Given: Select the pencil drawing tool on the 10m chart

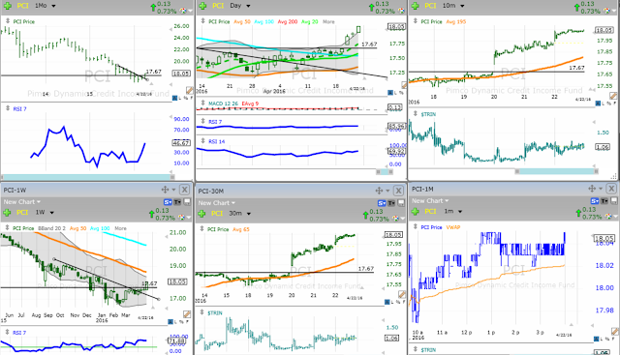Looking at the screenshot, I should [613, 96].
